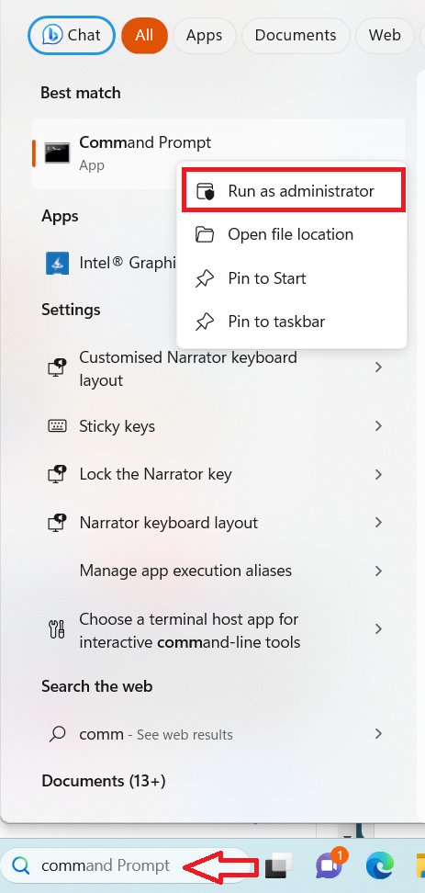Choose Open file location
Image resolution: width=425 pixels, height=893 pixels.
(x=293, y=234)
